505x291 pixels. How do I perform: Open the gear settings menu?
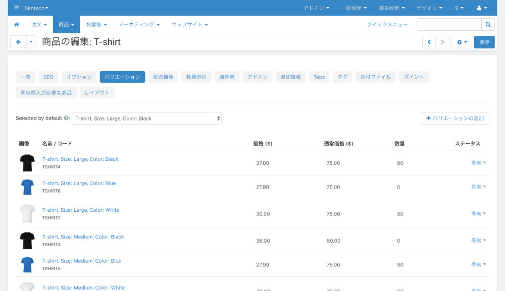click(x=462, y=42)
